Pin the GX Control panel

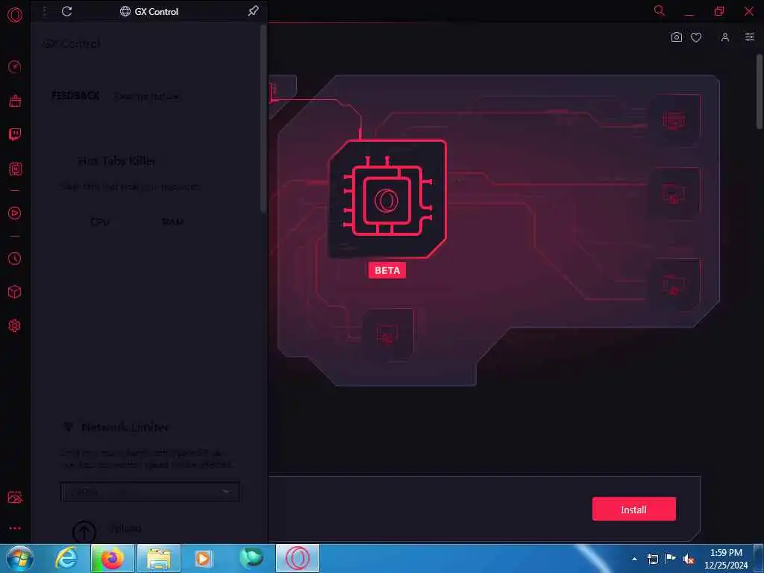coord(253,10)
